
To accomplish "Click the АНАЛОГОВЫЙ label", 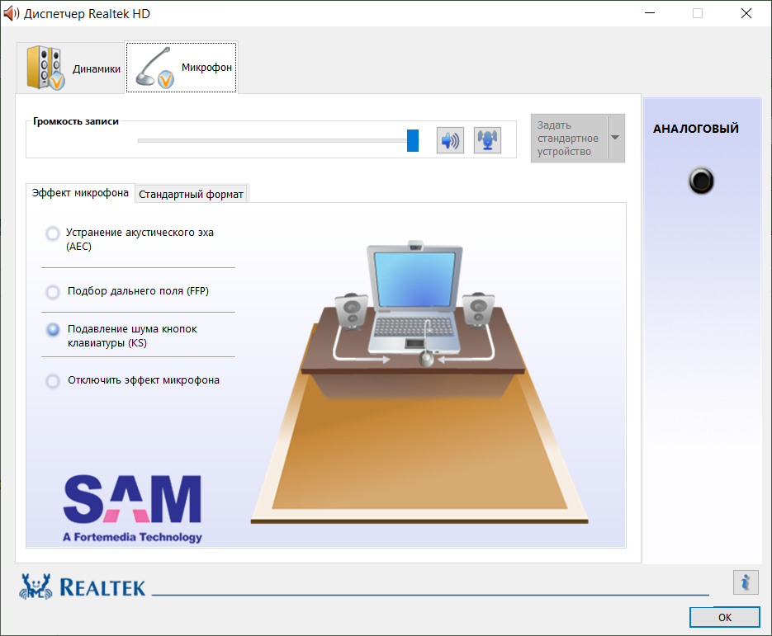I will (x=696, y=129).
